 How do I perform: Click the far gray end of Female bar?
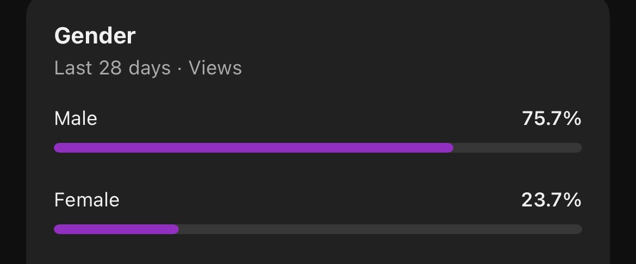coord(578,229)
